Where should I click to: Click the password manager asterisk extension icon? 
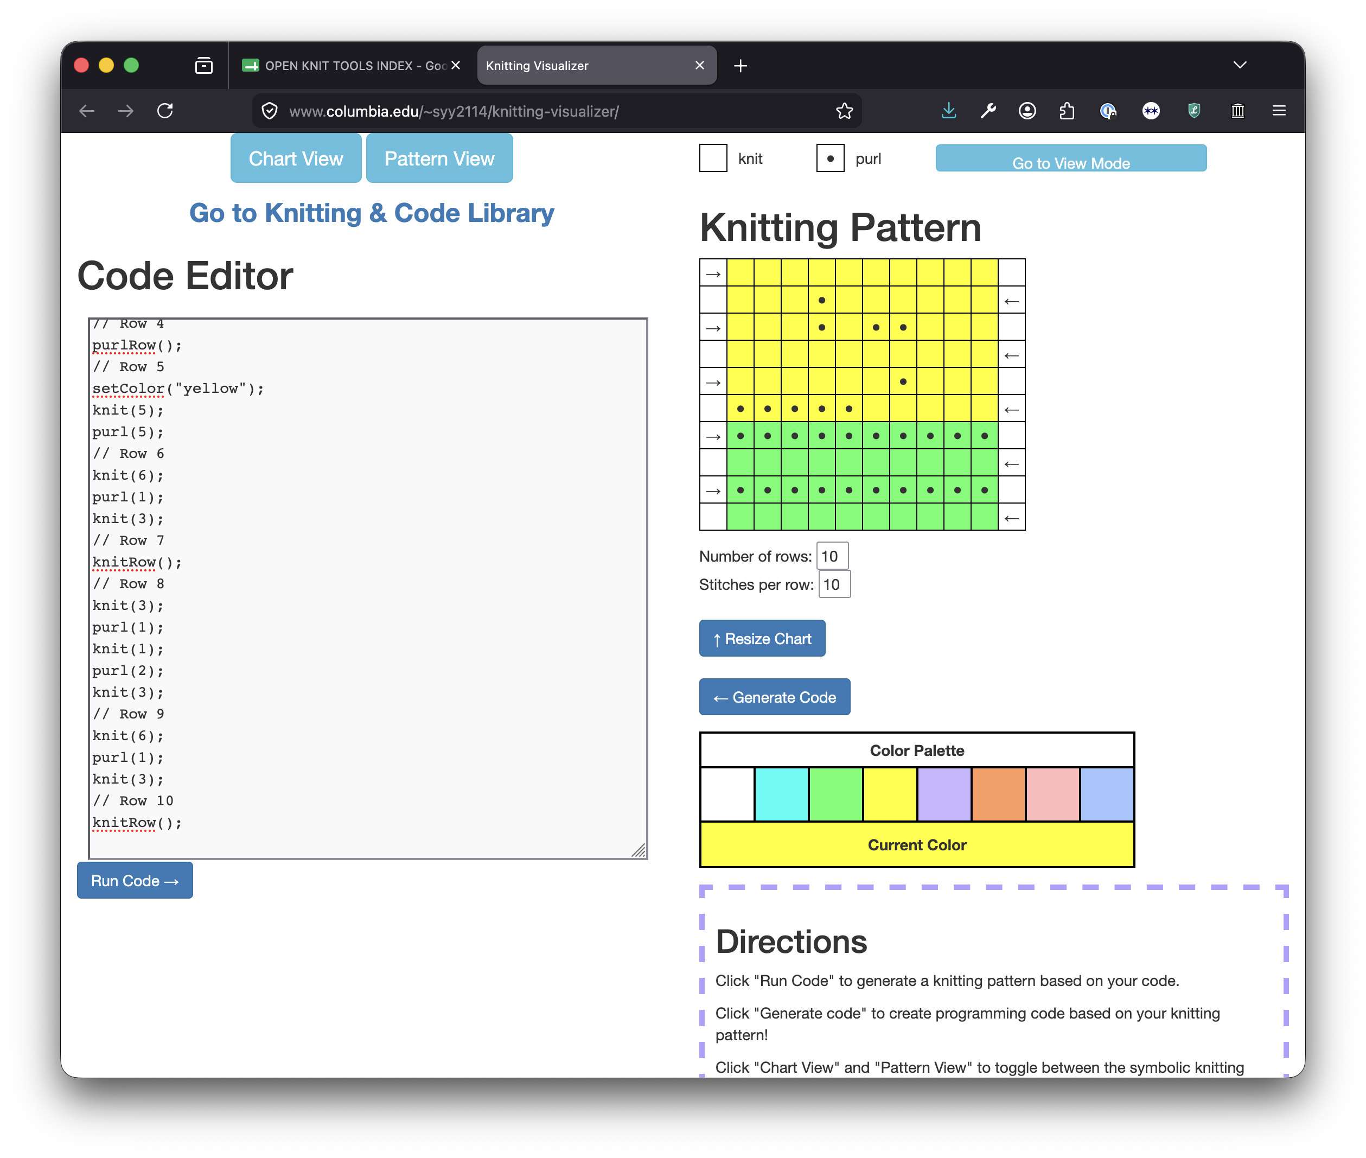click(x=1151, y=111)
